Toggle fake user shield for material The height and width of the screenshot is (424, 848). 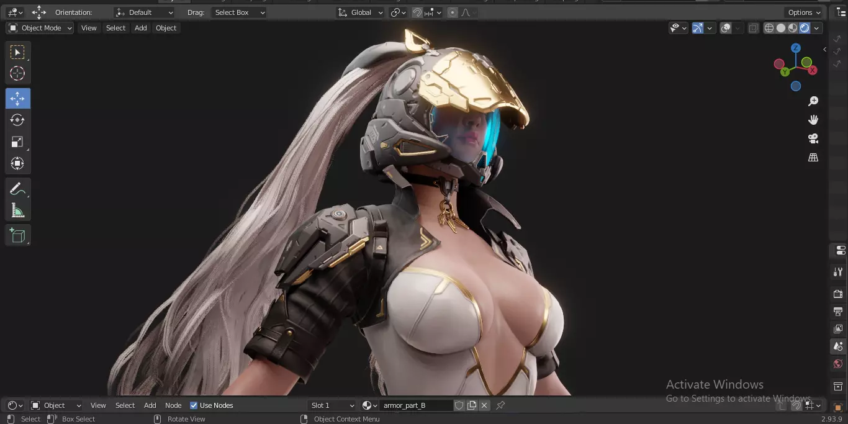459,405
